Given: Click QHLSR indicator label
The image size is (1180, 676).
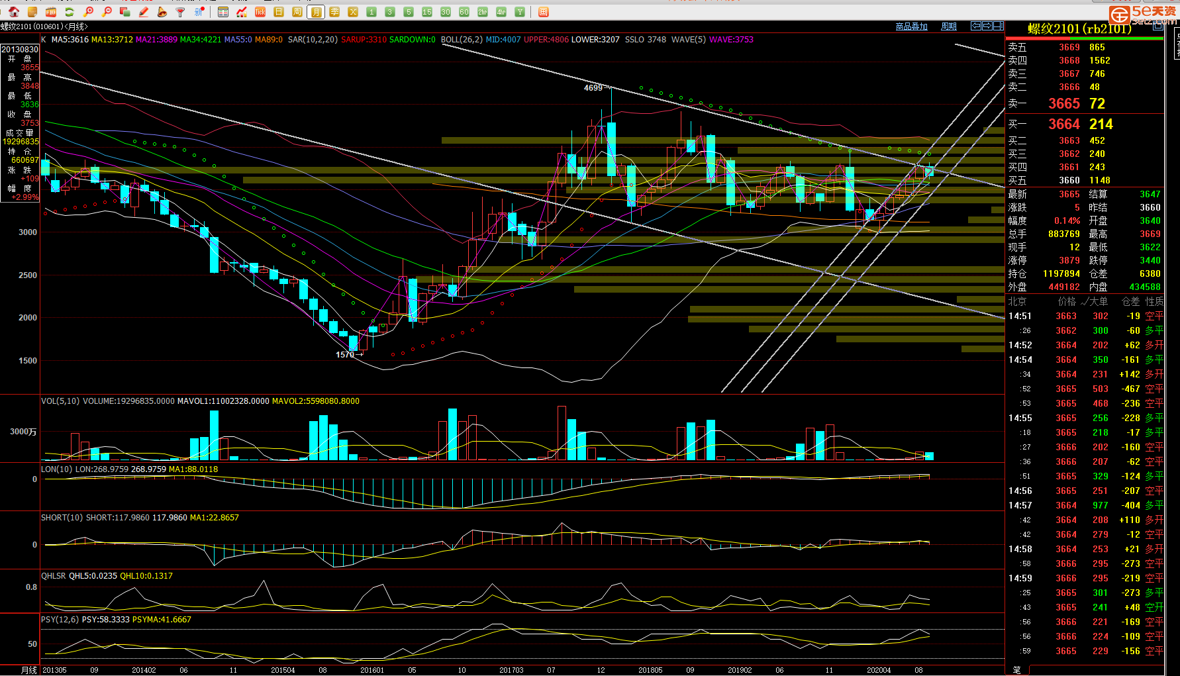Looking at the screenshot, I should click(x=54, y=576).
